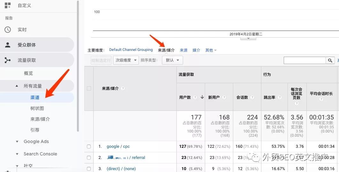Viewport: 339px width, 172px height.
Task: Open the 自定义 customization dashboard icon
Action: [8, 5]
